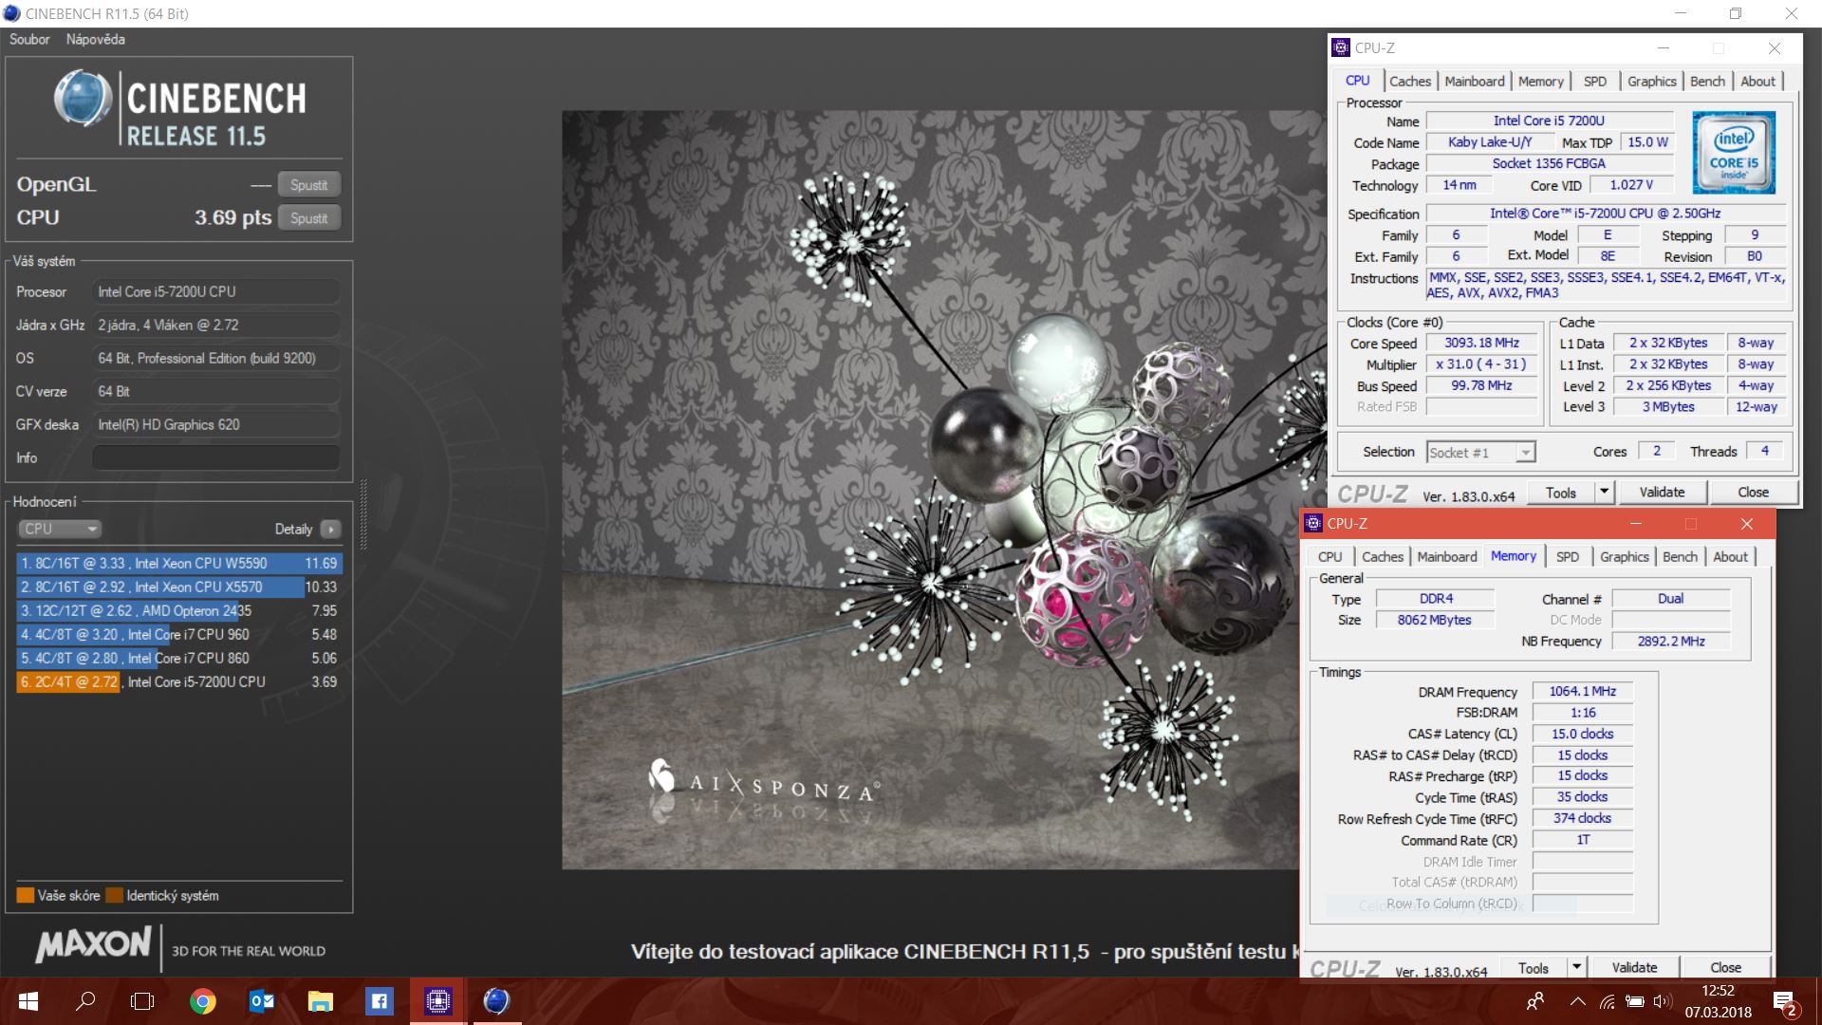Click the taskbar clock 12:52
Image resolution: width=1822 pixels, height=1025 pixels.
[1718, 991]
